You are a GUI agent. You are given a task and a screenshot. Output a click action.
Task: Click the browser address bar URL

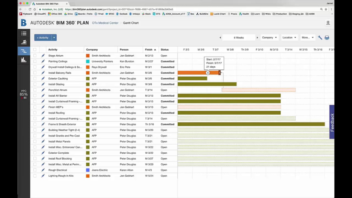tap(119, 9)
